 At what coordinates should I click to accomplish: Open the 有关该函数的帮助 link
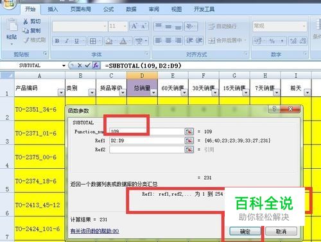(94, 231)
